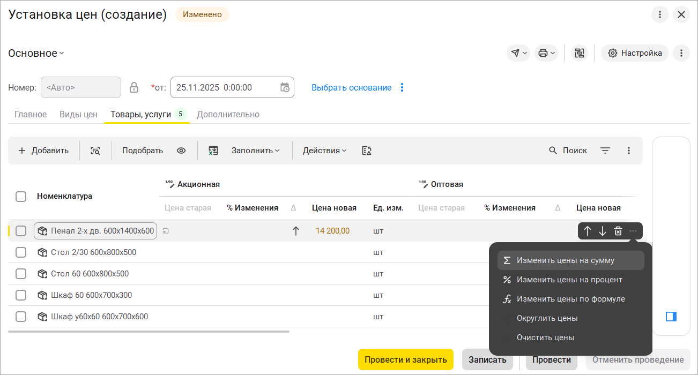
Task: Select Изменить цены на процент
Action: (569, 280)
